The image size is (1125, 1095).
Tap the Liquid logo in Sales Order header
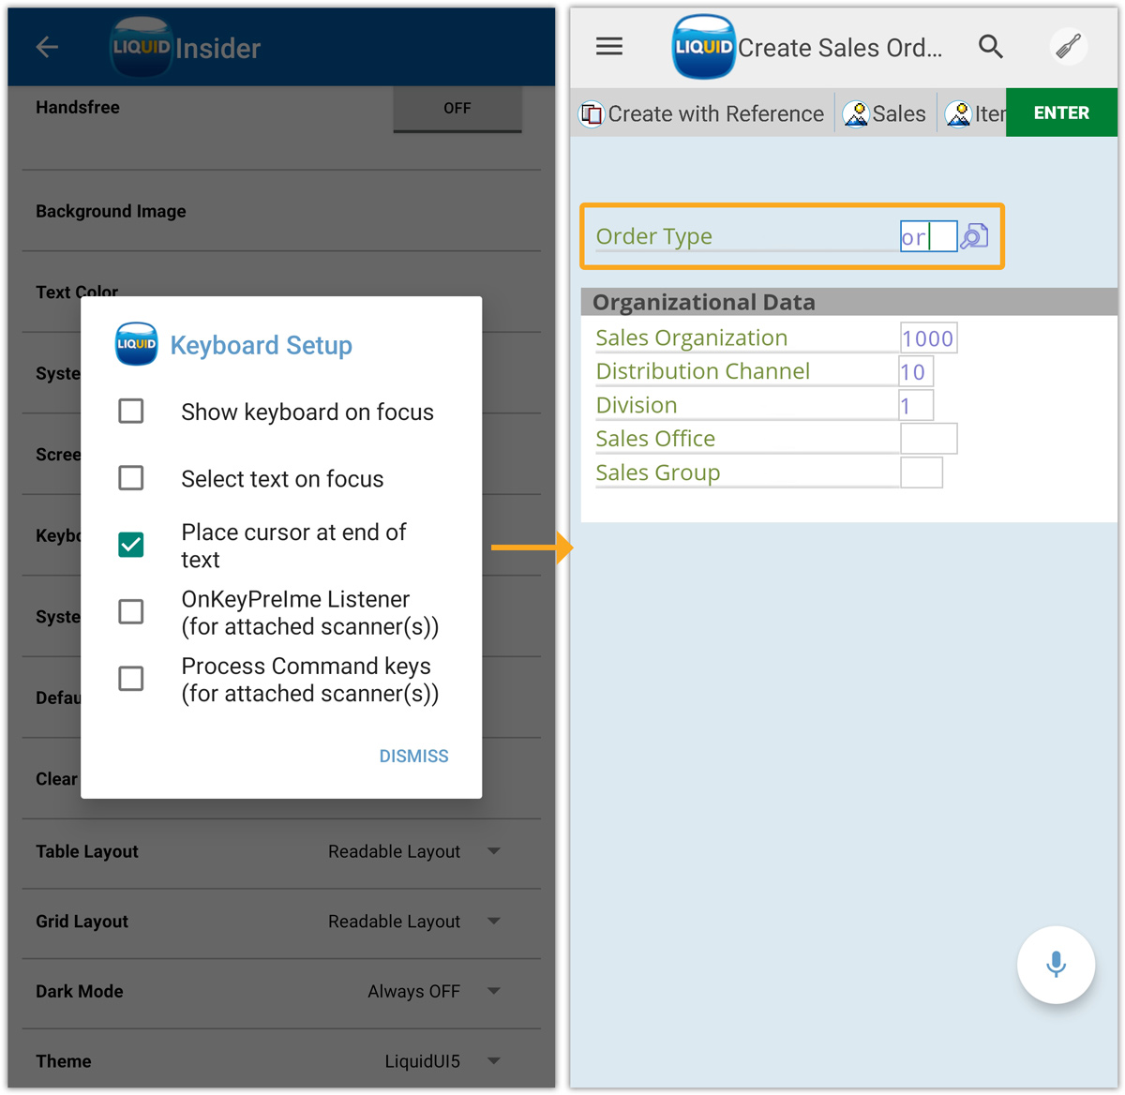click(x=703, y=47)
